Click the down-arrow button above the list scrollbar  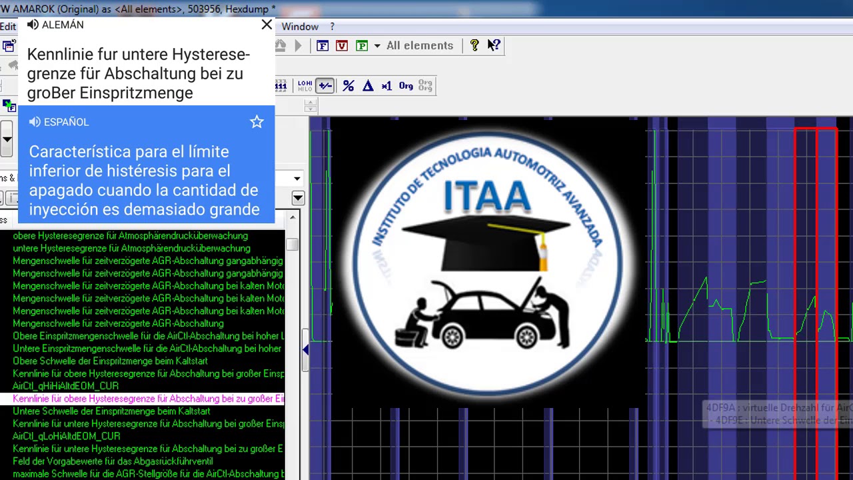[298, 198]
